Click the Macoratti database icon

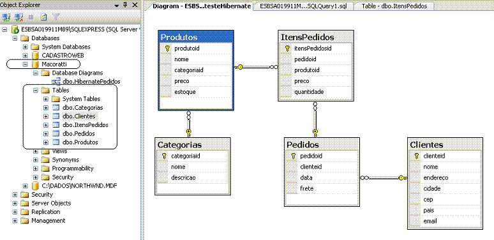[35, 64]
